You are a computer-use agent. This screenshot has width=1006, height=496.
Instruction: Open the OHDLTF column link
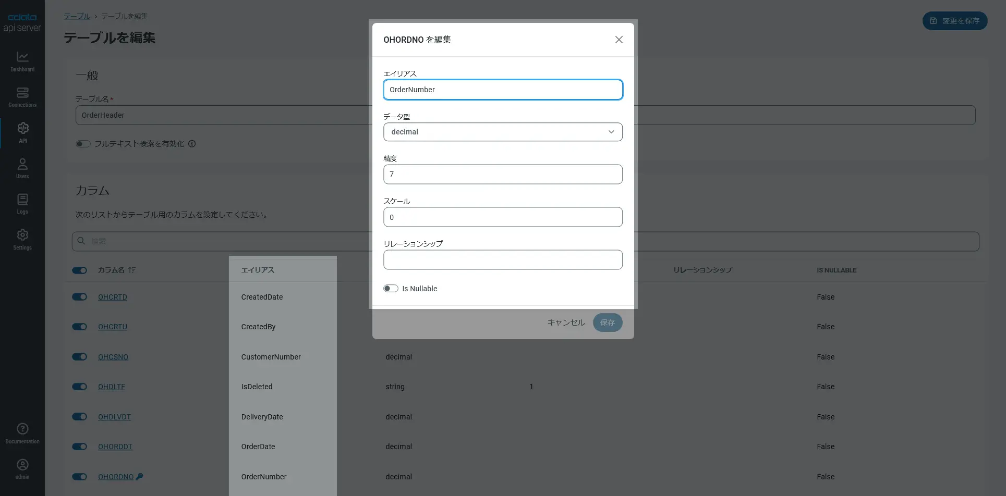tap(112, 387)
